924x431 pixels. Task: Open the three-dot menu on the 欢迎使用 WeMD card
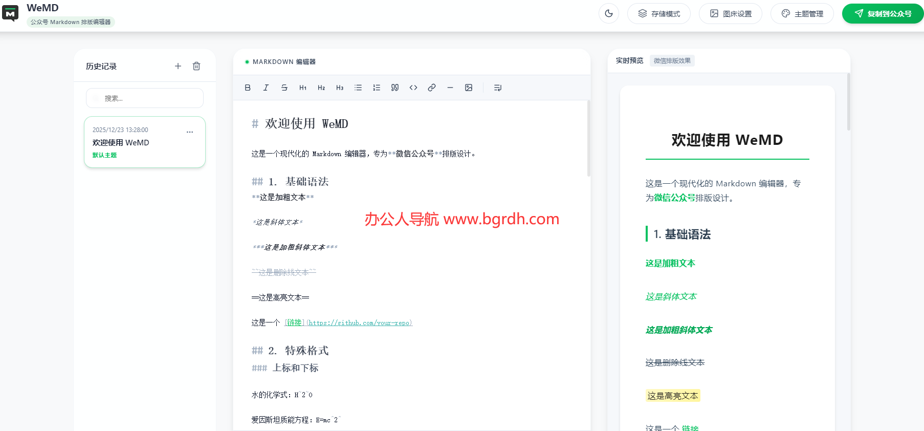[x=190, y=132]
